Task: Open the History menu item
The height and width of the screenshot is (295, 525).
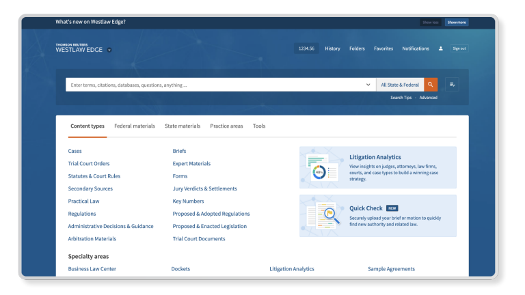Action: [332, 48]
